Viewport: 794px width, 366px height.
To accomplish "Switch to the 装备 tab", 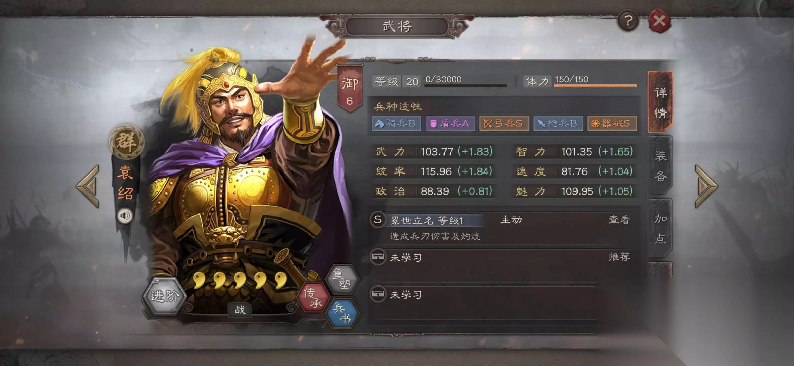I will coord(660,166).
